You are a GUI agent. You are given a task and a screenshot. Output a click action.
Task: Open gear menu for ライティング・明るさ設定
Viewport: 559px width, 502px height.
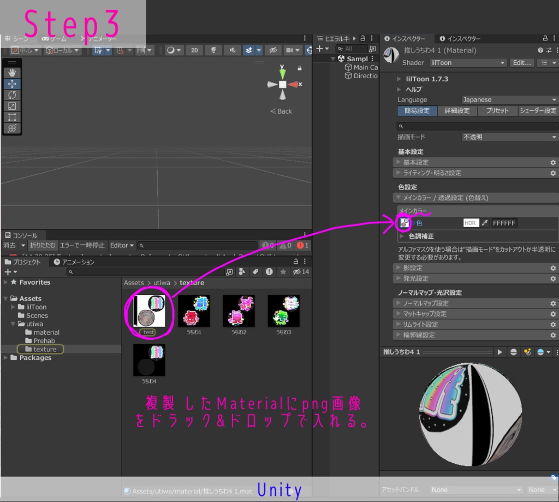click(x=553, y=173)
